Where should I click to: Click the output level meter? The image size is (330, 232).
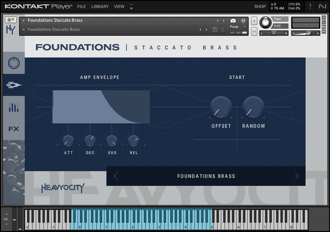(305, 23)
